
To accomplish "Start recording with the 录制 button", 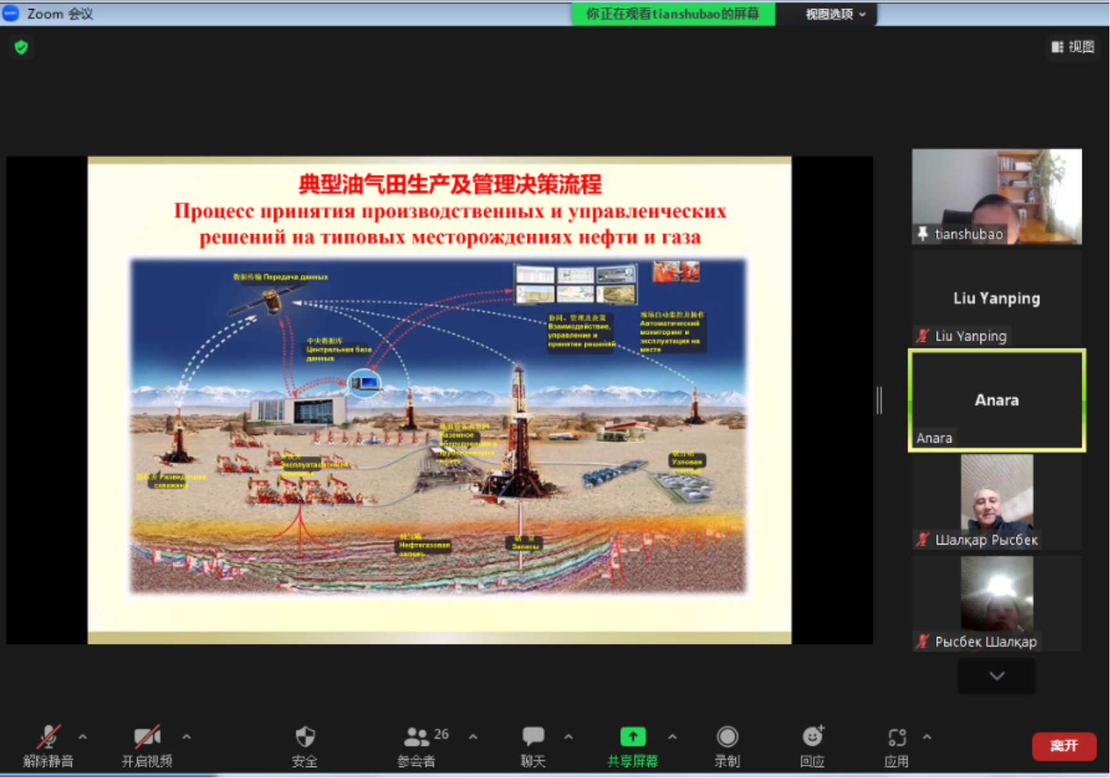I will (x=727, y=738).
